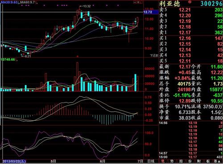Image resolution: width=223 pixels, height=164 pixels.
Task: Select the 买1 bid row at 12.16
Action: 191,38
